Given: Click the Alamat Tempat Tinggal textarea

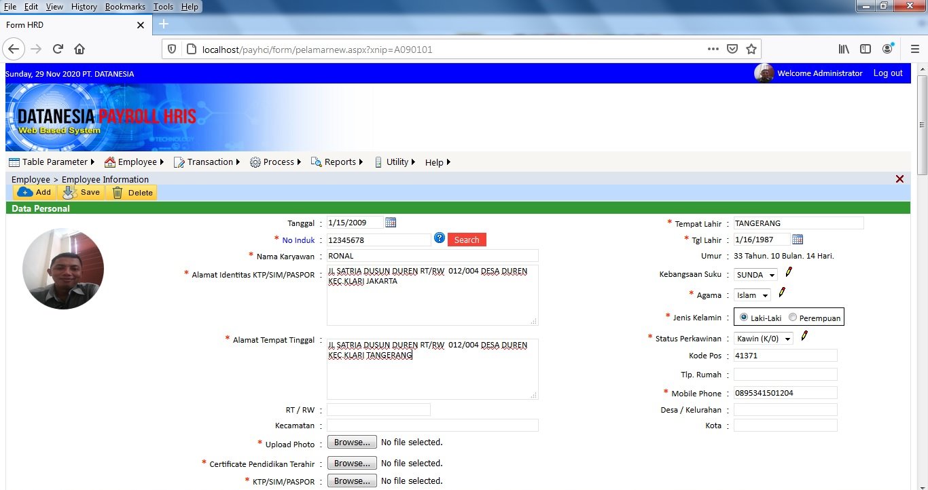Looking at the screenshot, I should coord(433,369).
